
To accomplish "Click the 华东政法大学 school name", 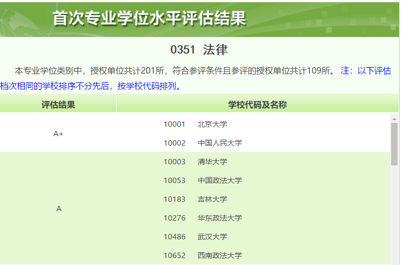I will [x=220, y=218].
